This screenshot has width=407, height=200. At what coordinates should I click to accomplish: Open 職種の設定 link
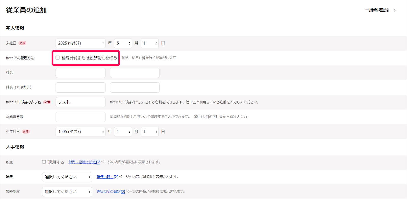click(x=105, y=177)
